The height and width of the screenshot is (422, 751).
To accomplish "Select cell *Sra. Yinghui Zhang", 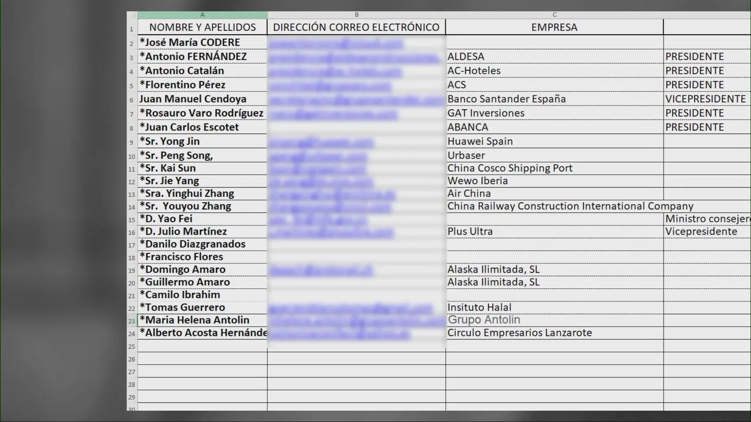I will tap(202, 193).
